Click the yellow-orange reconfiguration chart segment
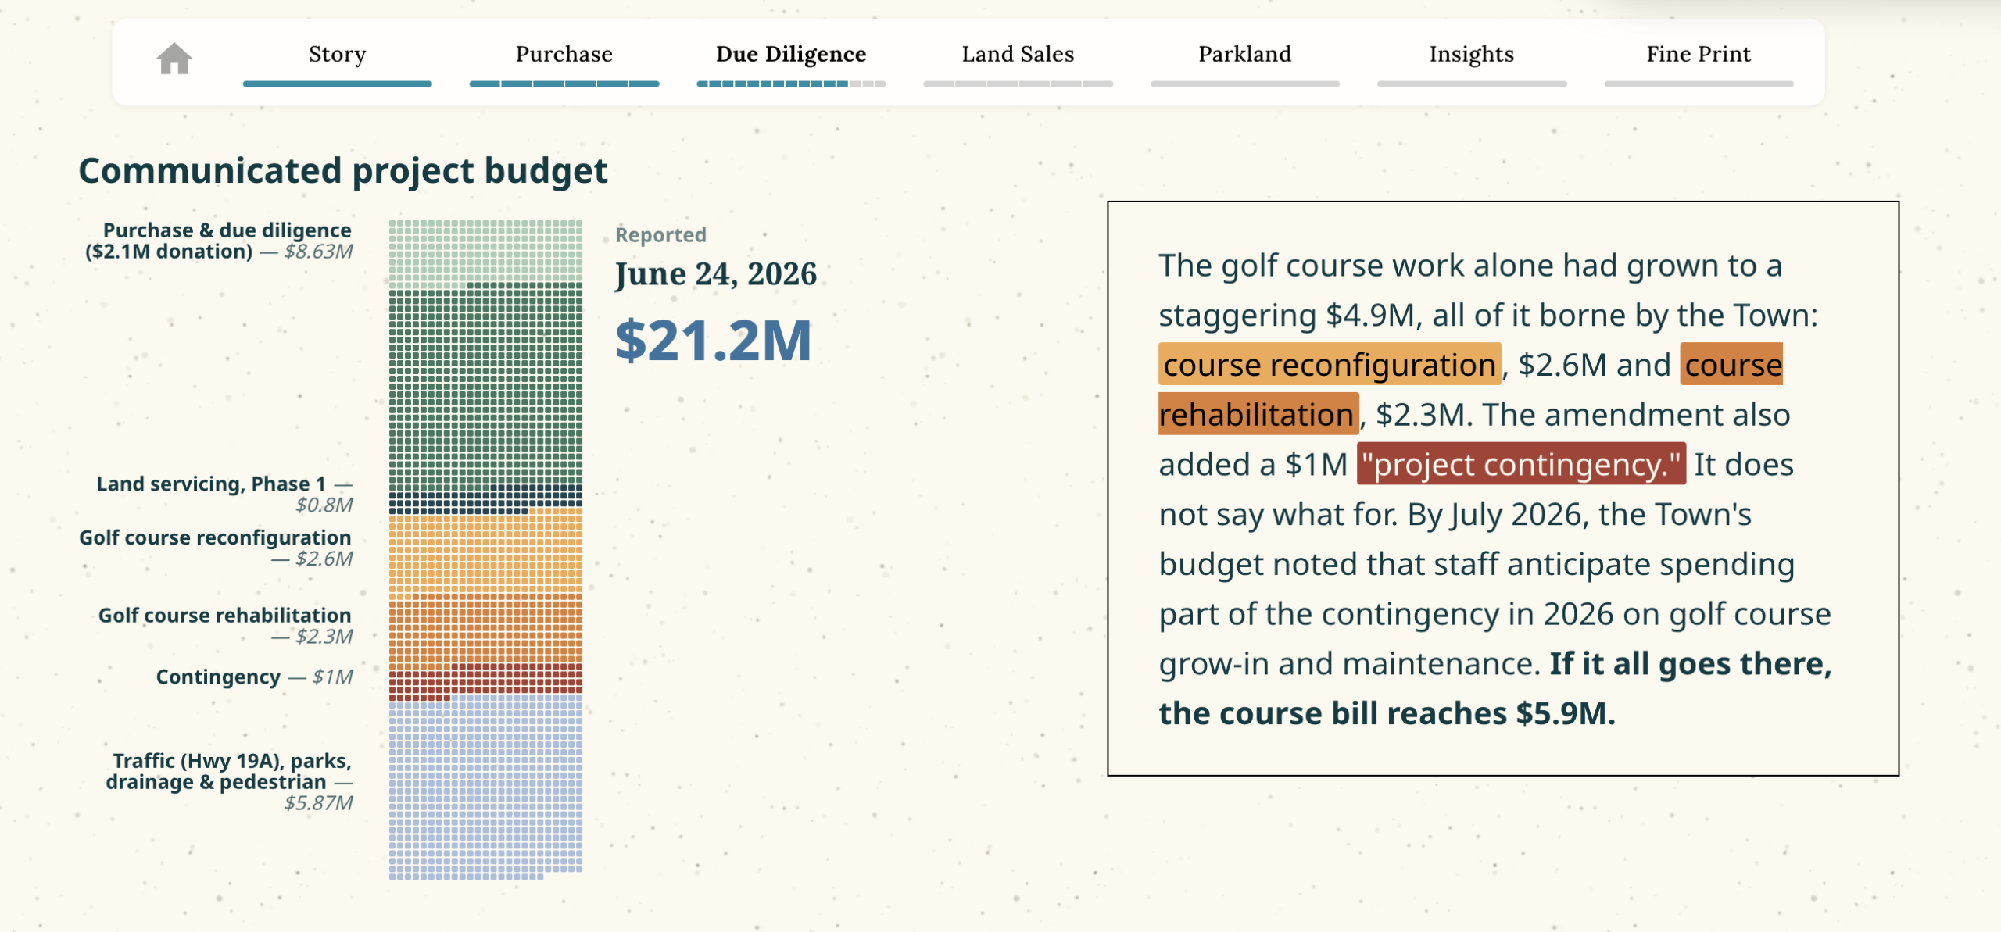Viewport: 2001px width, 932px height. [x=485, y=553]
